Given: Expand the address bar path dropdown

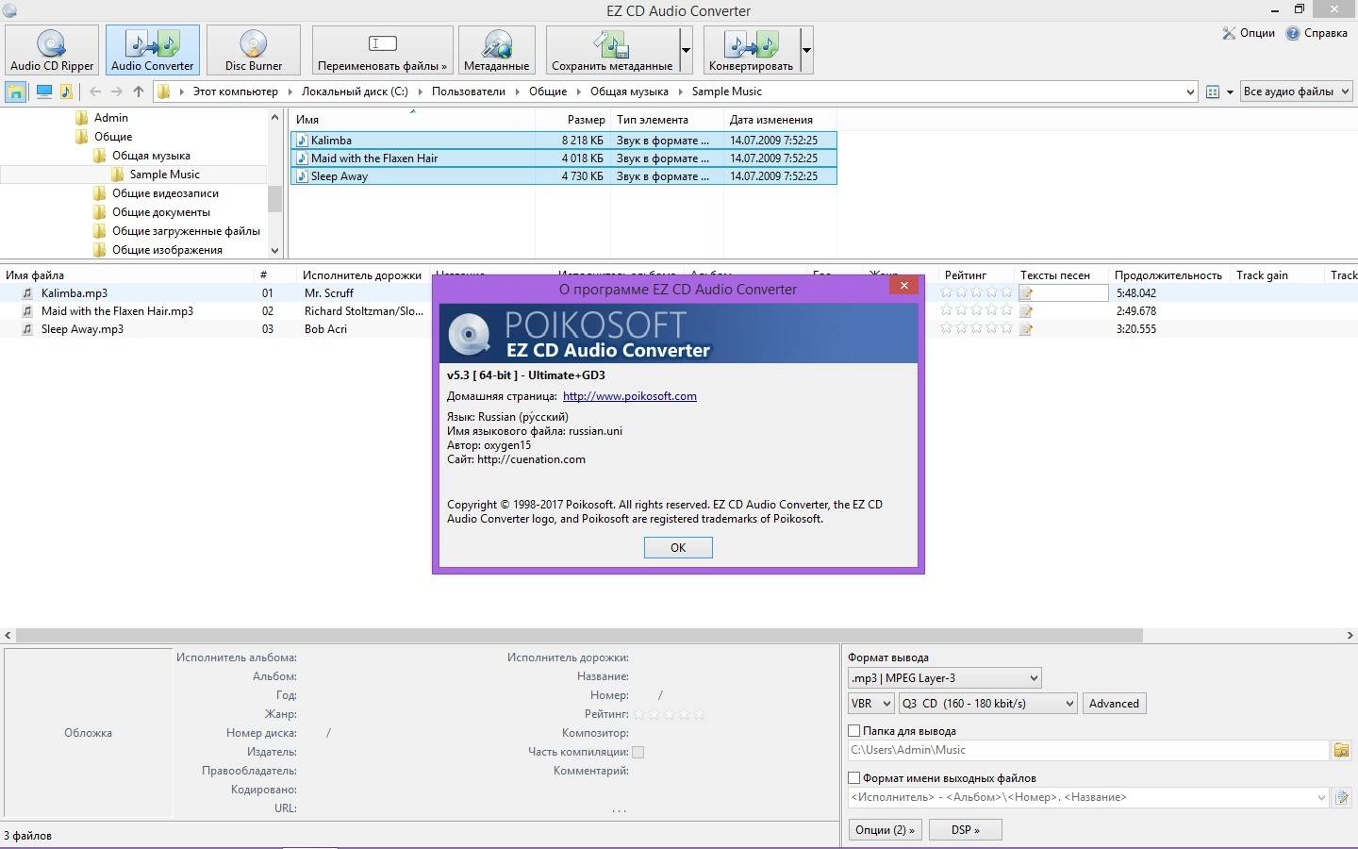Looking at the screenshot, I should [x=1190, y=92].
